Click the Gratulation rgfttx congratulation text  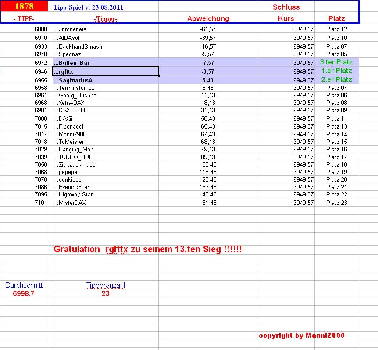pyautogui.click(x=147, y=249)
